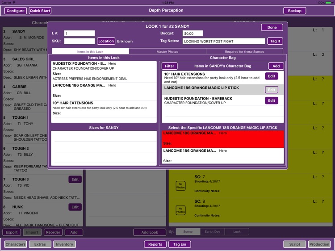
Task: Select scene SC: 9 row
Action: (x=251, y=210)
